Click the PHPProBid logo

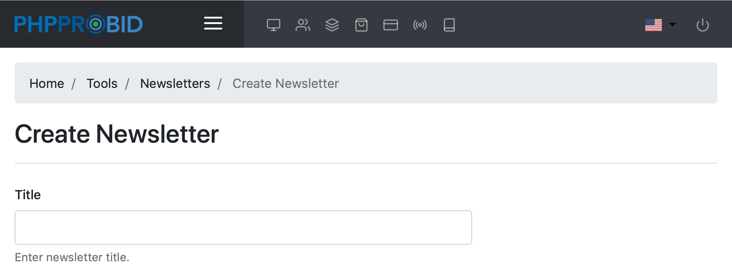pyautogui.click(x=78, y=24)
